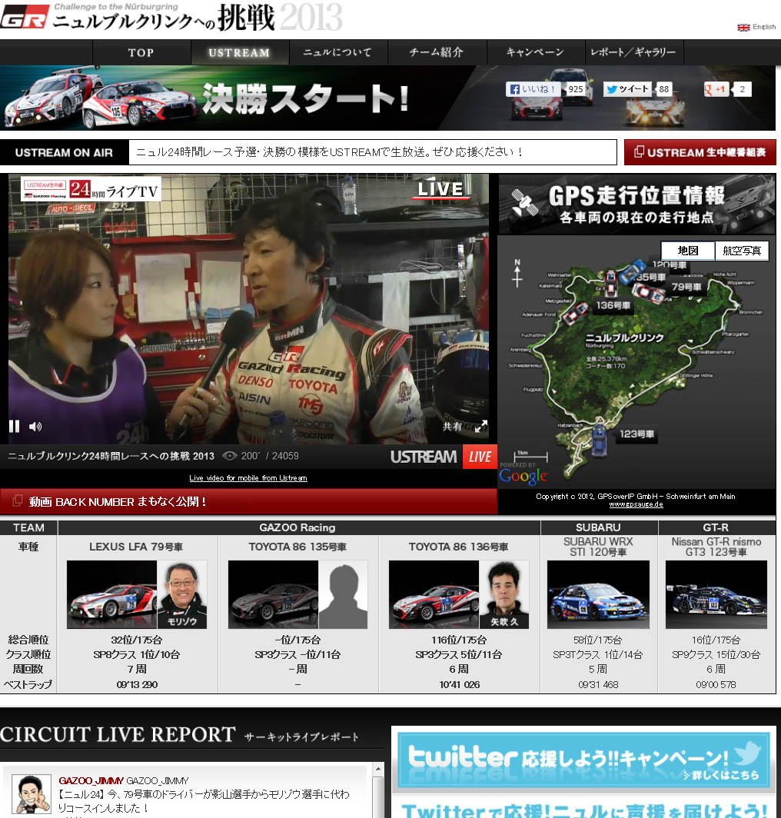The image size is (781, 818).
Task: Click the satellite icon in GPS header
Action: (524, 203)
